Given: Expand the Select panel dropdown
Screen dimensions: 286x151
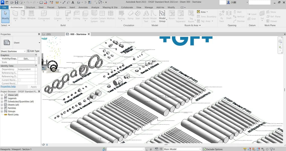Looking at the screenshot, I should (5, 25).
